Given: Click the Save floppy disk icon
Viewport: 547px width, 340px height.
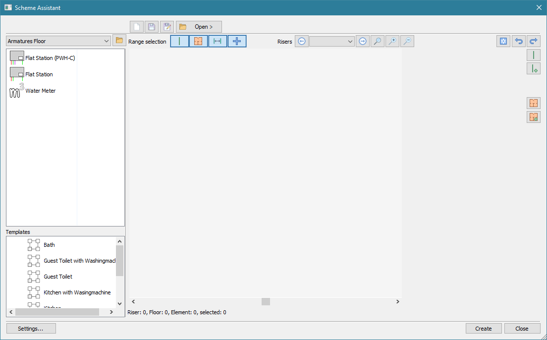Looking at the screenshot, I should point(152,27).
